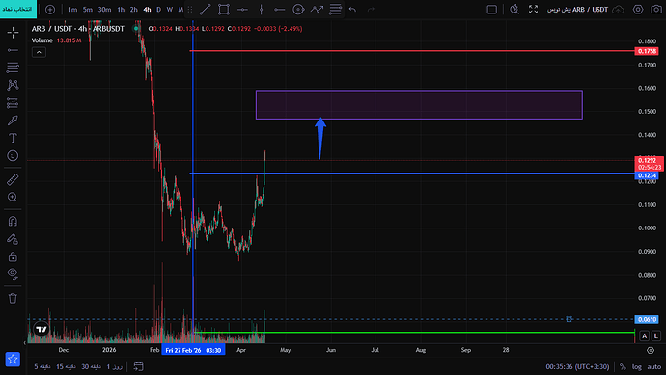Pick the circle-dot tool in floating toolbar
The width and height of the screenshot is (666, 375).
[x=298, y=10]
